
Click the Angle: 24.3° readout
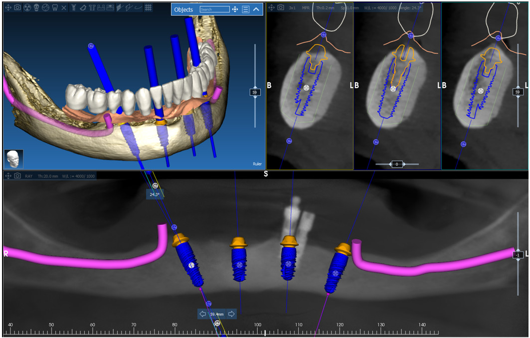(410, 8)
